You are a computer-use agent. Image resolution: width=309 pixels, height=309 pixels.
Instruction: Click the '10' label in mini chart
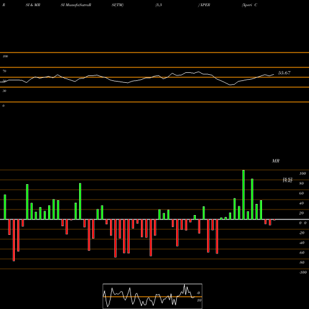[199, 300]
